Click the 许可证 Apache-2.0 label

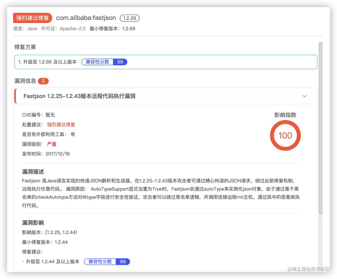[63, 29]
